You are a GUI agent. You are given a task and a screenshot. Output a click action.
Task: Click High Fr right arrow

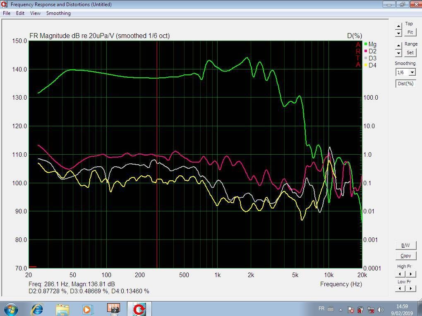pos(411,274)
